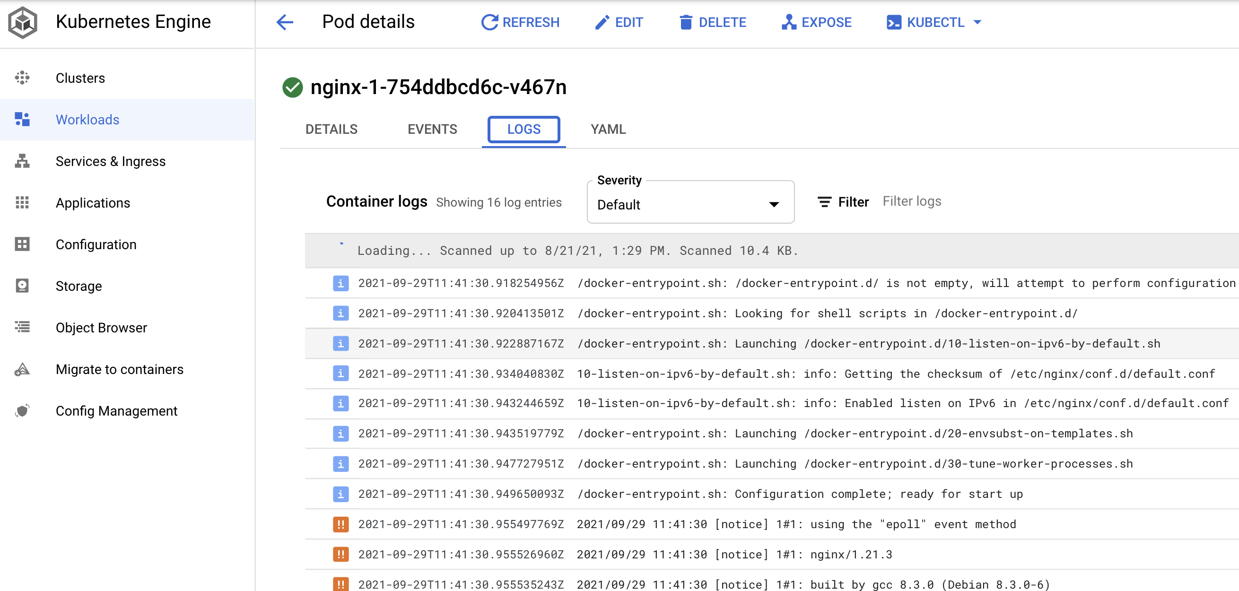
Task: Click the Workloads sidebar icon
Action: 22,119
